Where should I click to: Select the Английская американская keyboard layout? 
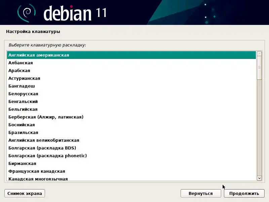(131, 55)
